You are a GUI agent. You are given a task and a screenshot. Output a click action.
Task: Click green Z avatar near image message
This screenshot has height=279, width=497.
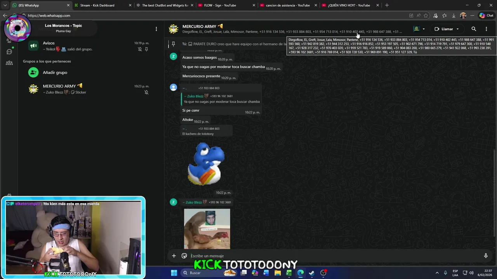(174, 202)
